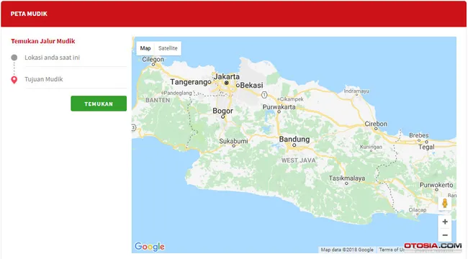Focus the 'Lokasi anda saat ini' field
468x259 pixels.
pyautogui.click(x=76, y=58)
